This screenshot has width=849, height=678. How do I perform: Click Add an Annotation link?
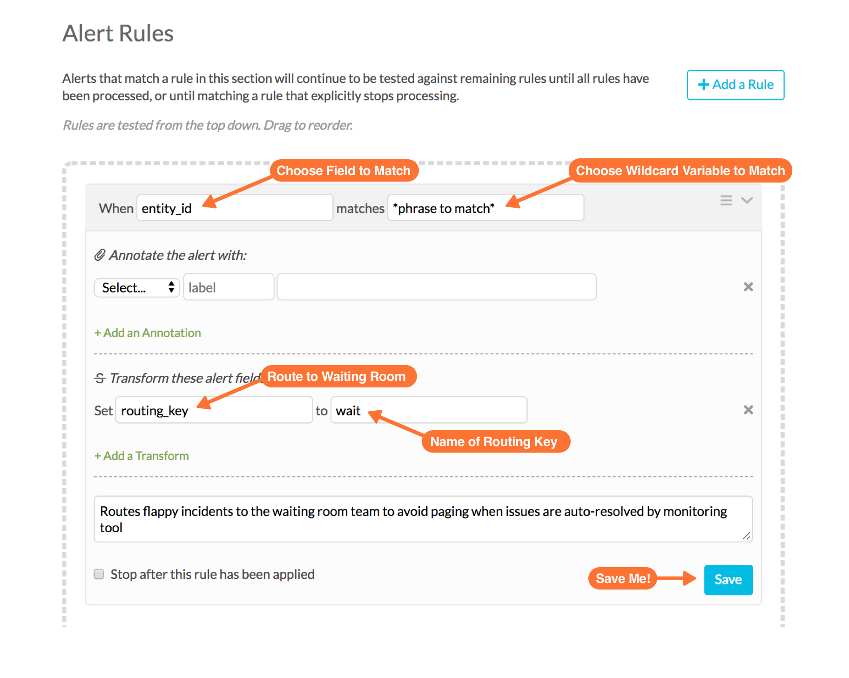[148, 333]
